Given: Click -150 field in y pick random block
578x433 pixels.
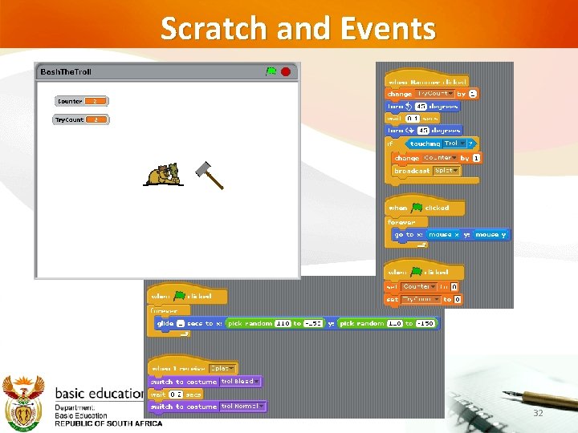Looking at the screenshot, I should point(425,324).
